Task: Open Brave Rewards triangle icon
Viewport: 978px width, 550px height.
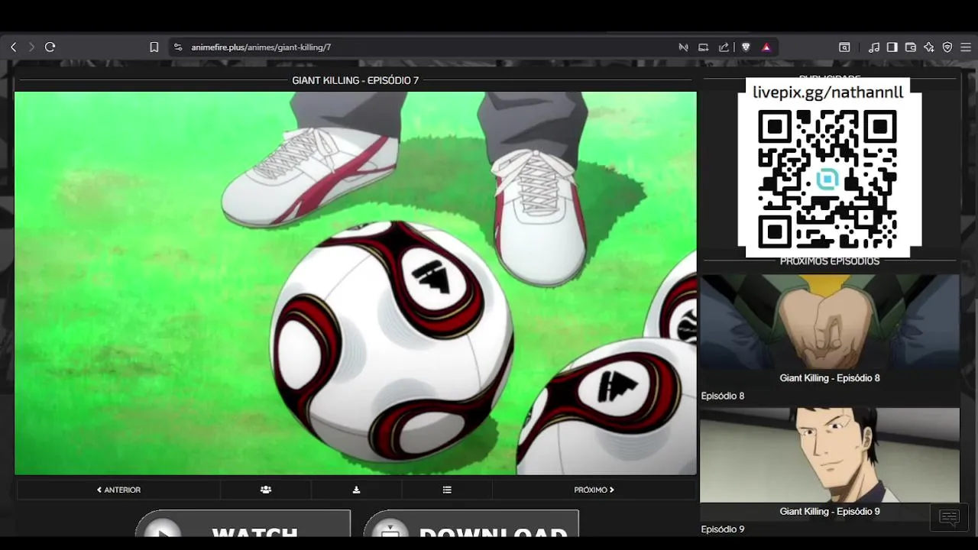Action: click(x=766, y=47)
